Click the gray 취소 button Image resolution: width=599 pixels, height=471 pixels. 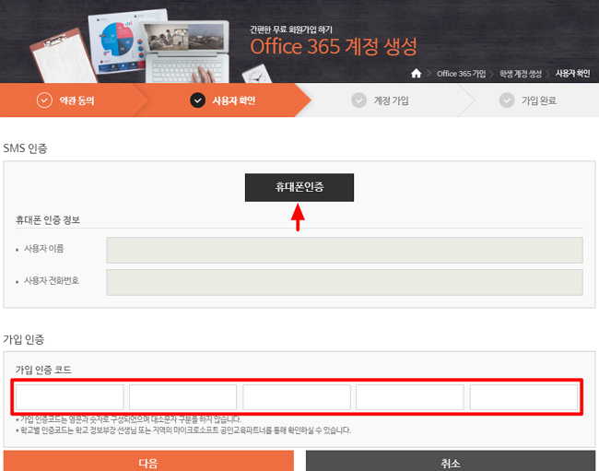(x=451, y=461)
